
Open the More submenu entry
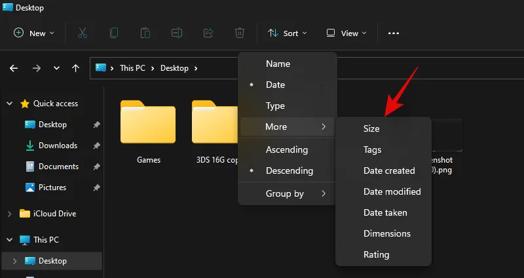(288, 127)
